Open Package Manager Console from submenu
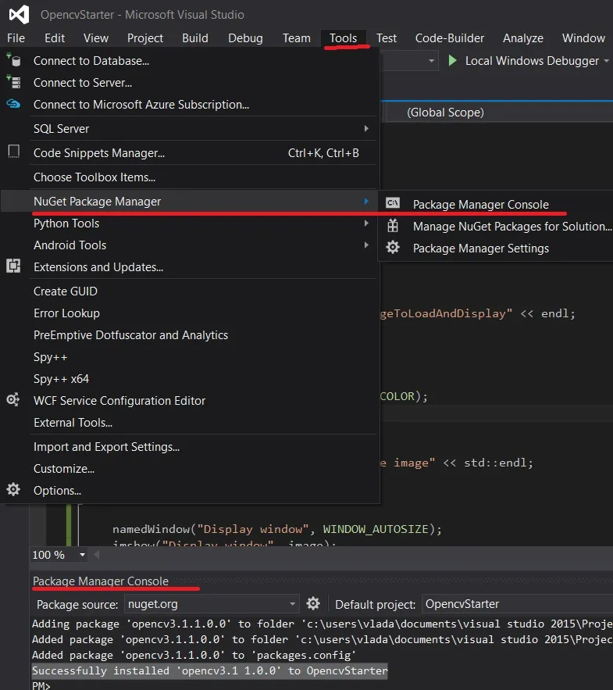Screen dimensions: 613x690 coord(497,205)
